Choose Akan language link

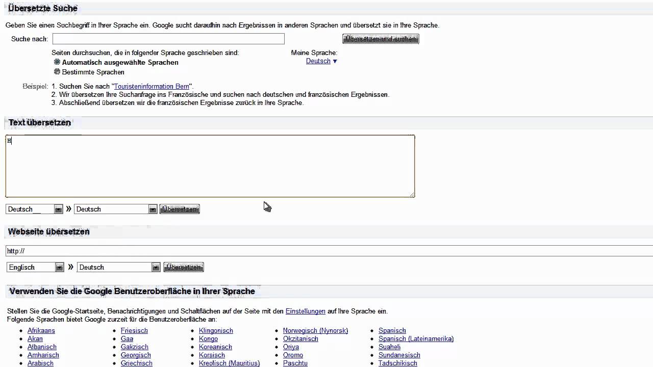coord(35,338)
